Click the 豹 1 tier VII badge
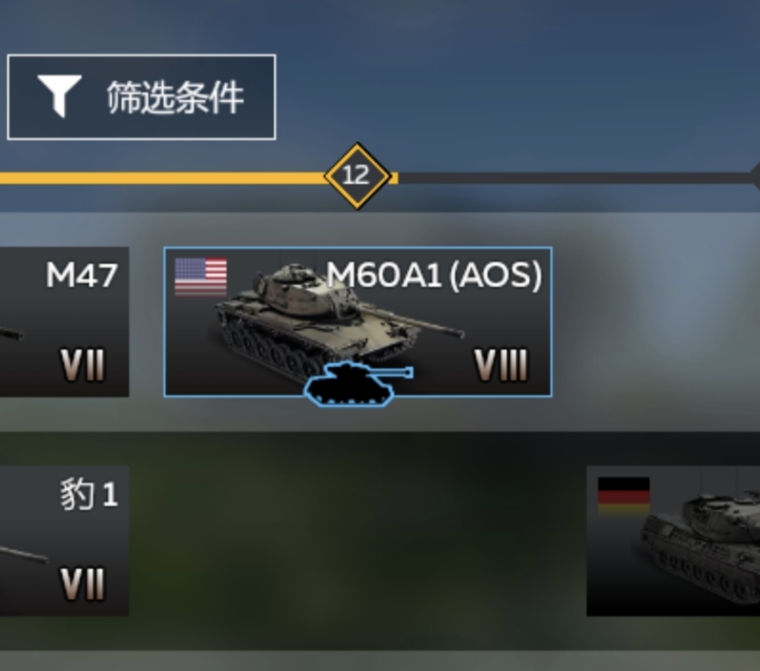Viewport: 760px width, 671px height. pyautogui.click(x=83, y=585)
